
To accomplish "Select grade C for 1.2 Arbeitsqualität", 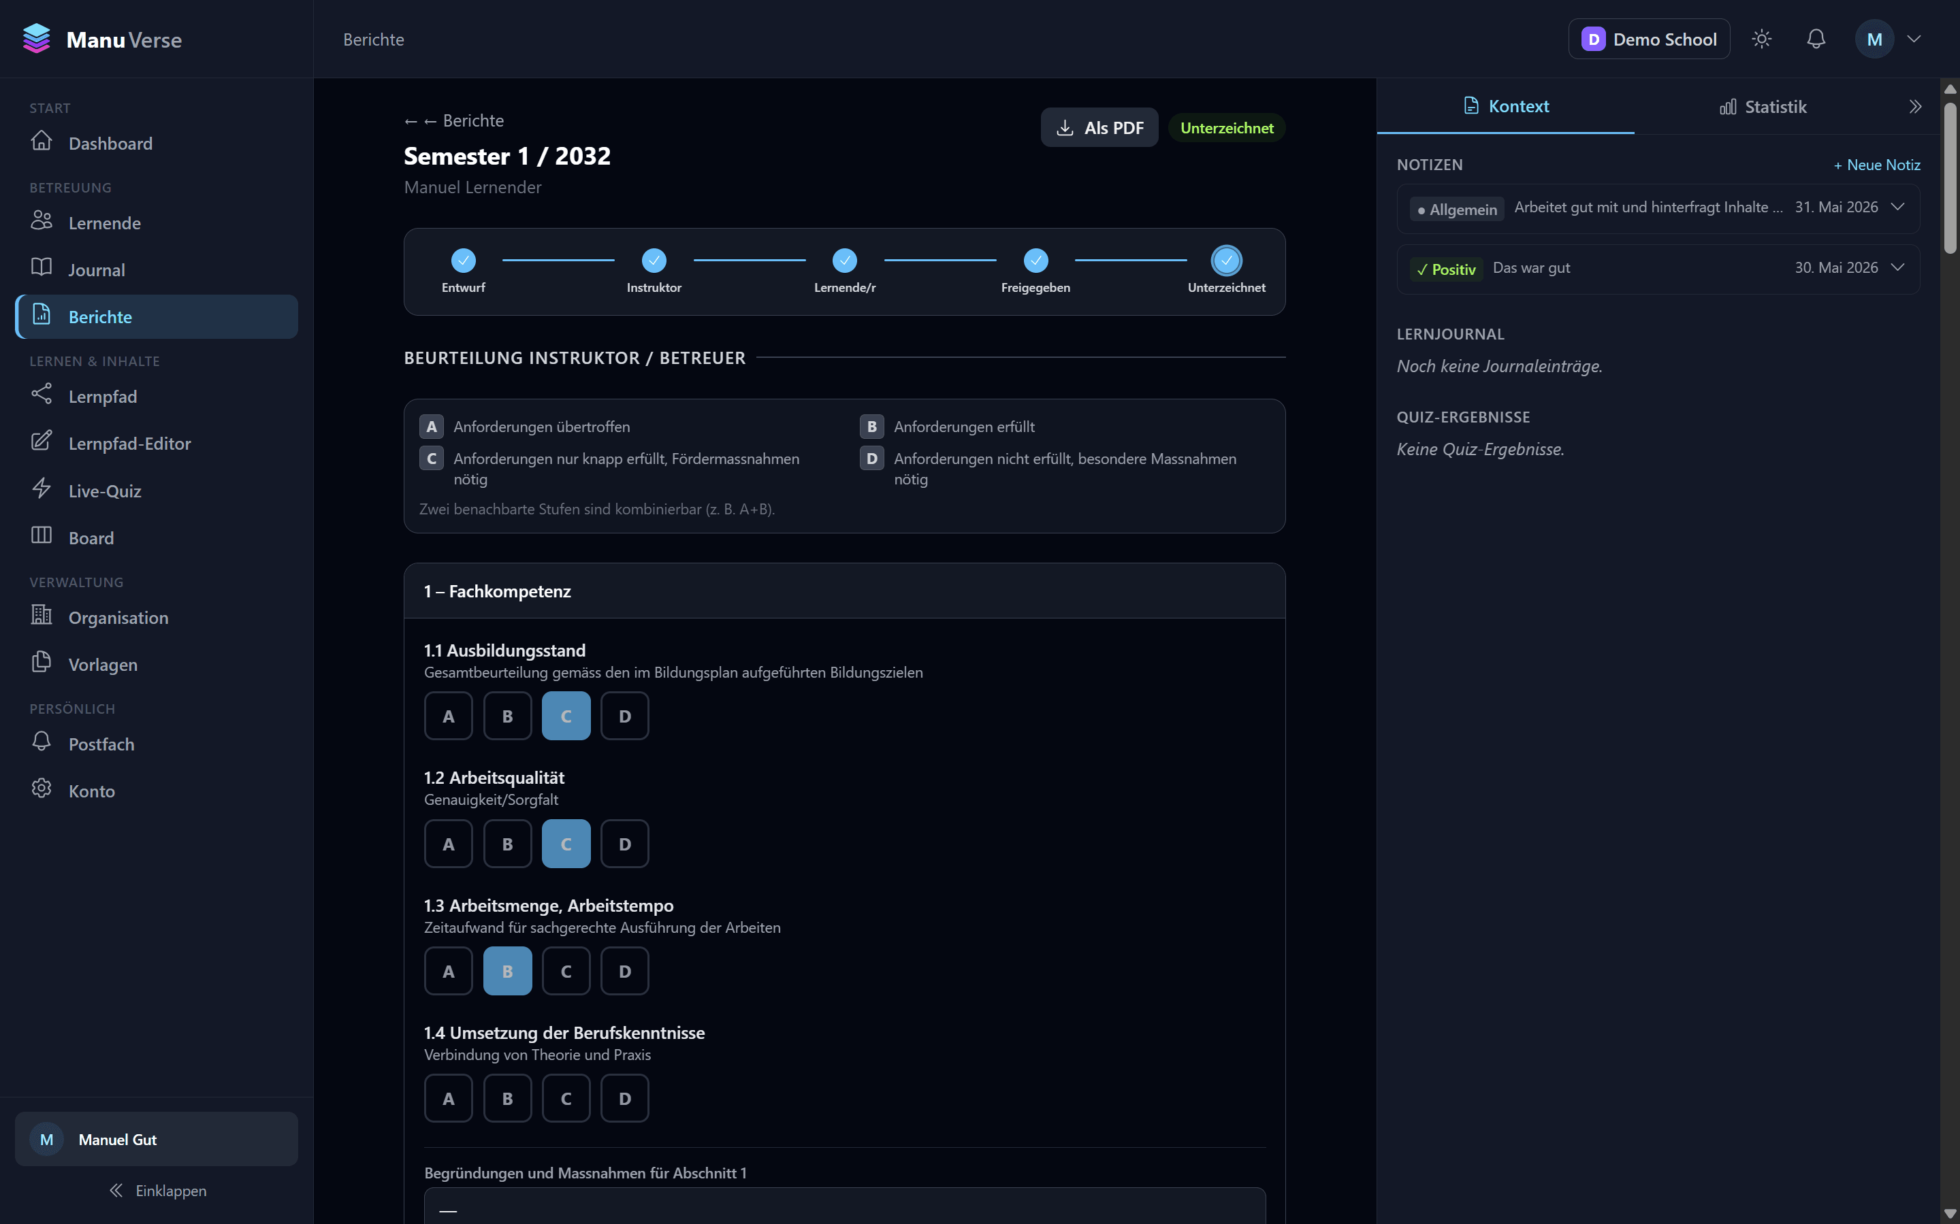I will click(566, 844).
